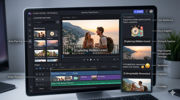Click the timeline horizontal scrollbar

(74, 88)
